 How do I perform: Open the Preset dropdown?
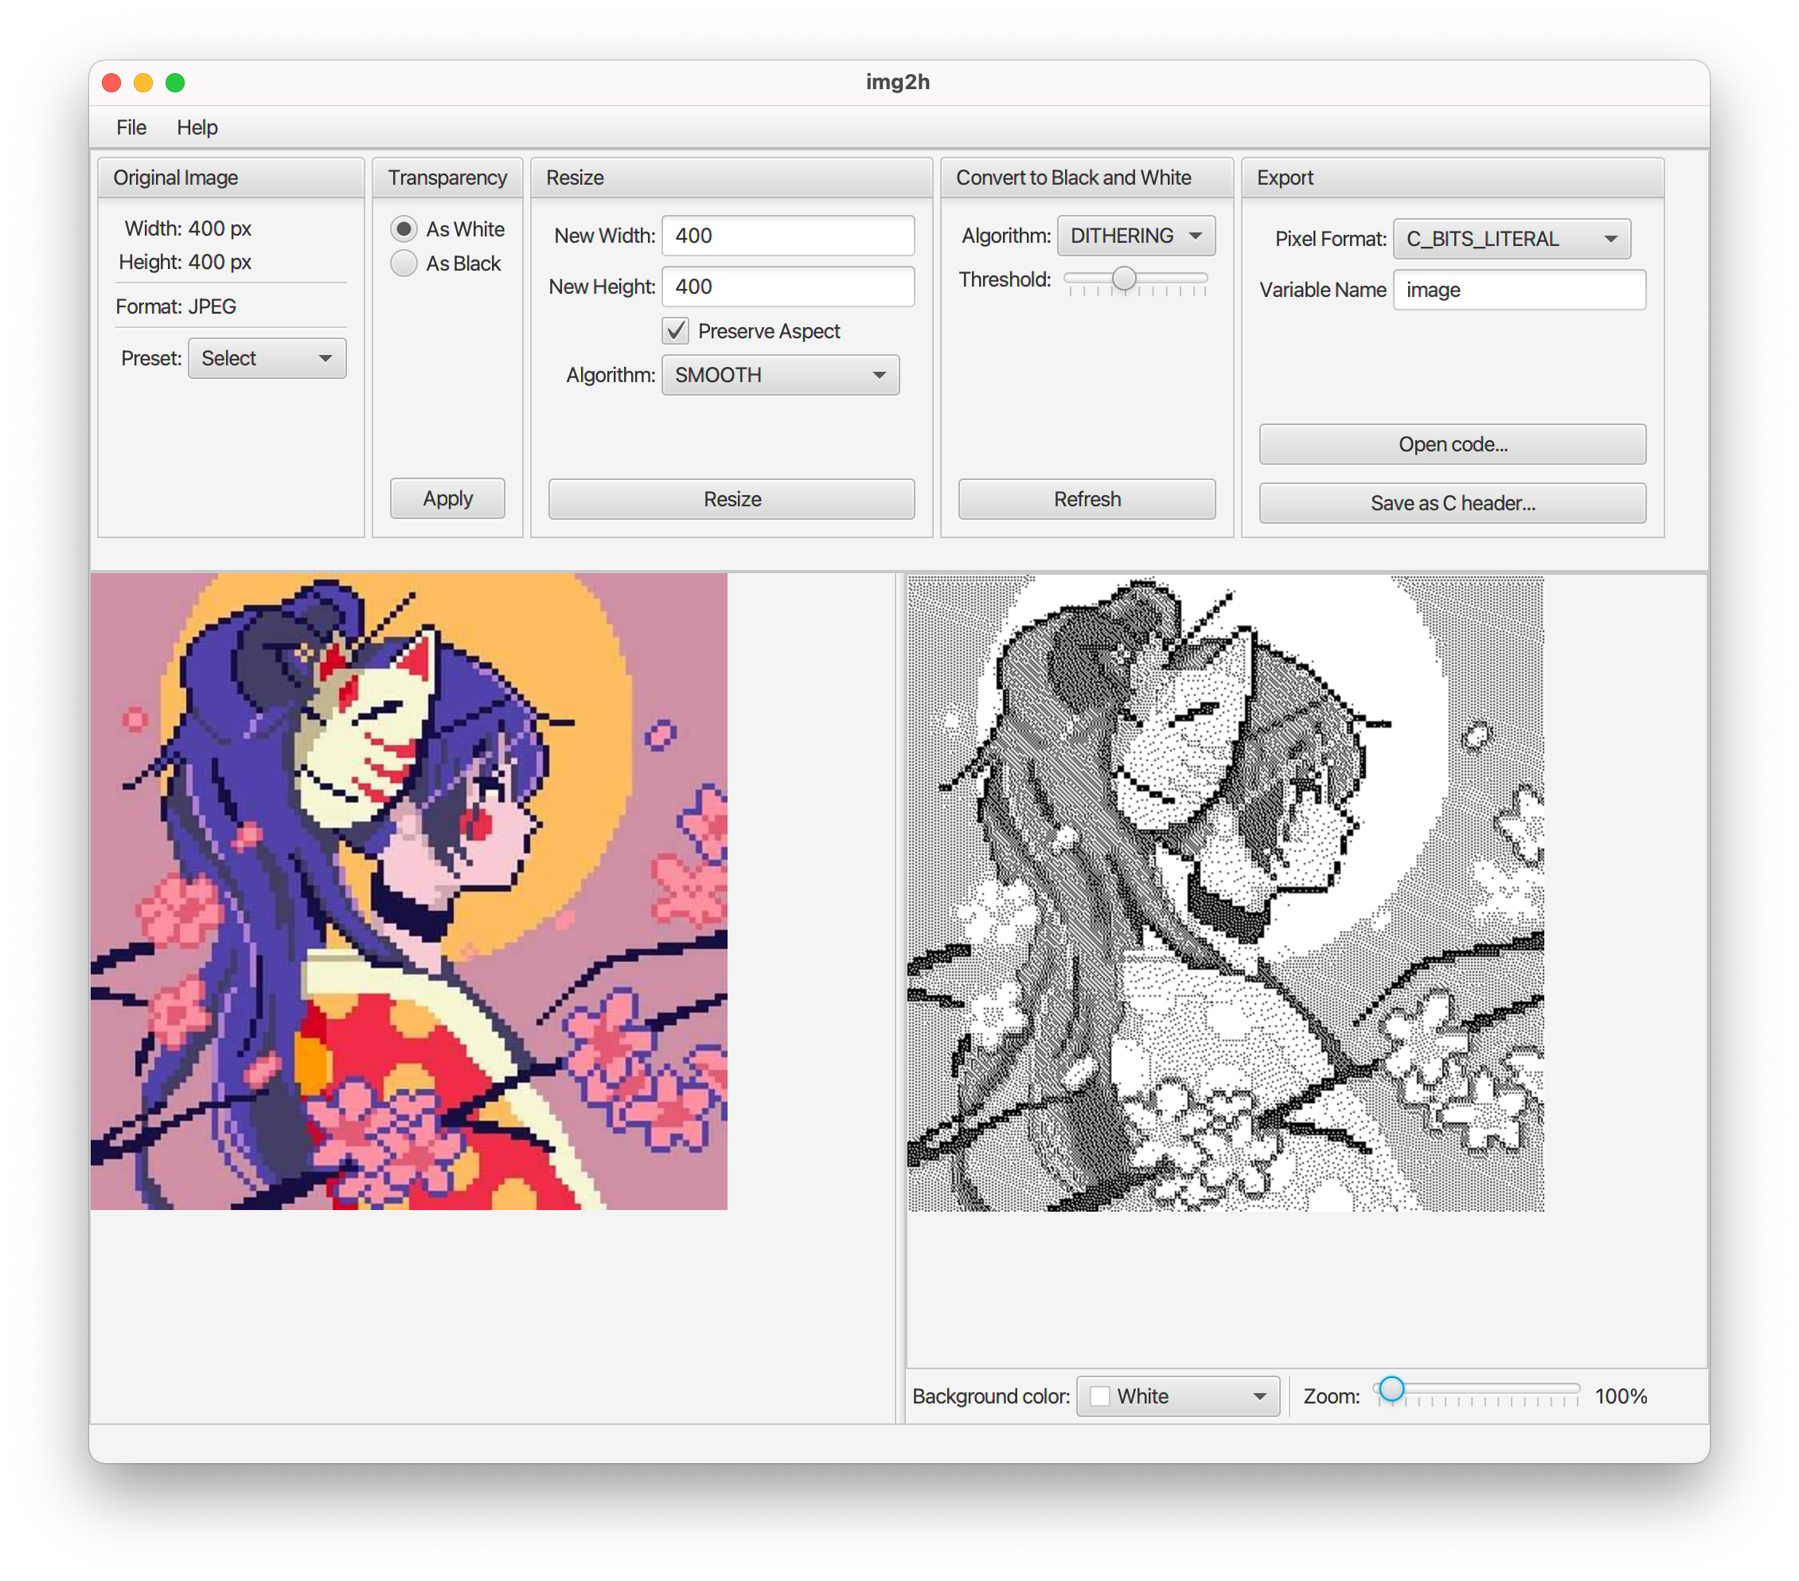[267, 358]
